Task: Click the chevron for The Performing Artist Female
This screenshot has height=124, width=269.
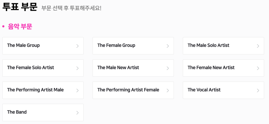Action: [168, 91]
